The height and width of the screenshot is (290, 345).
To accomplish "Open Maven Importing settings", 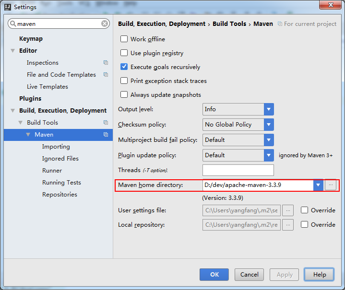I will pyautogui.click(x=56, y=147).
